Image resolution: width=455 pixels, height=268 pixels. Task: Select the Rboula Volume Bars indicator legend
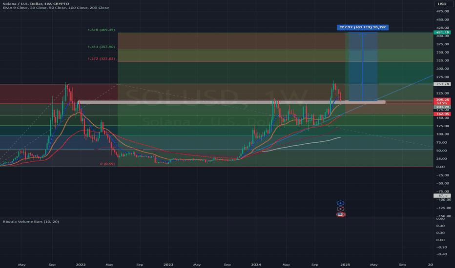click(31, 222)
